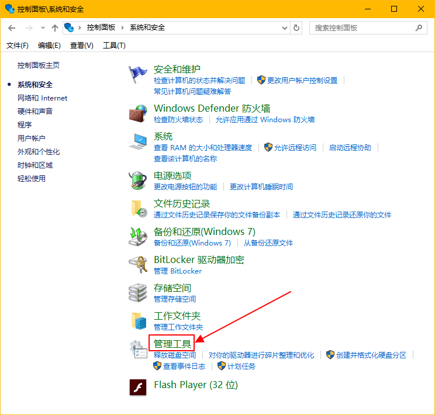Click 更改计算机睡眠时间 link
435x415 pixels.
[x=261, y=186]
